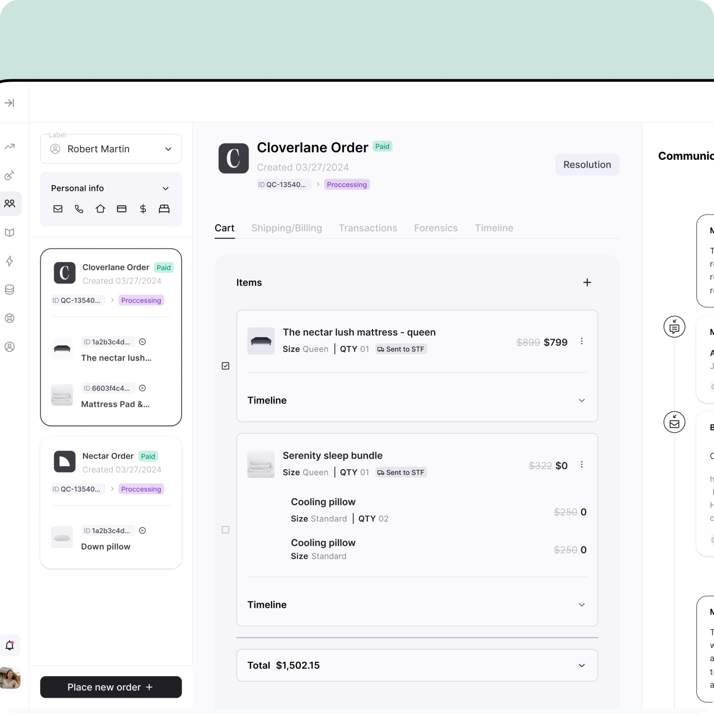Click the nectar lush mattress product thumbnail

[261, 341]
